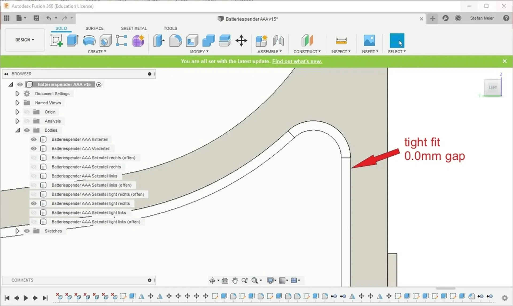Jump to the timeline end
This screenshot has width=513, height=306.
[x=45, y=298]
